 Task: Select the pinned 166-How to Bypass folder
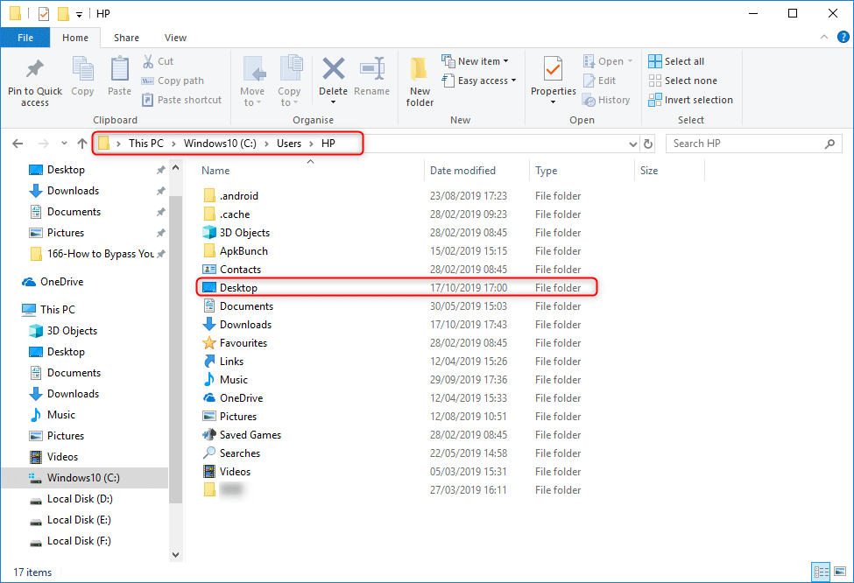click(x=93, y=254)
